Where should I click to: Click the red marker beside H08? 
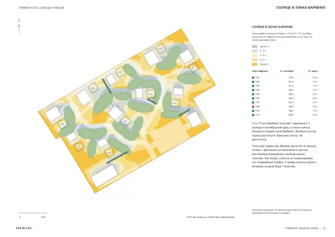[x=253, y=107]
